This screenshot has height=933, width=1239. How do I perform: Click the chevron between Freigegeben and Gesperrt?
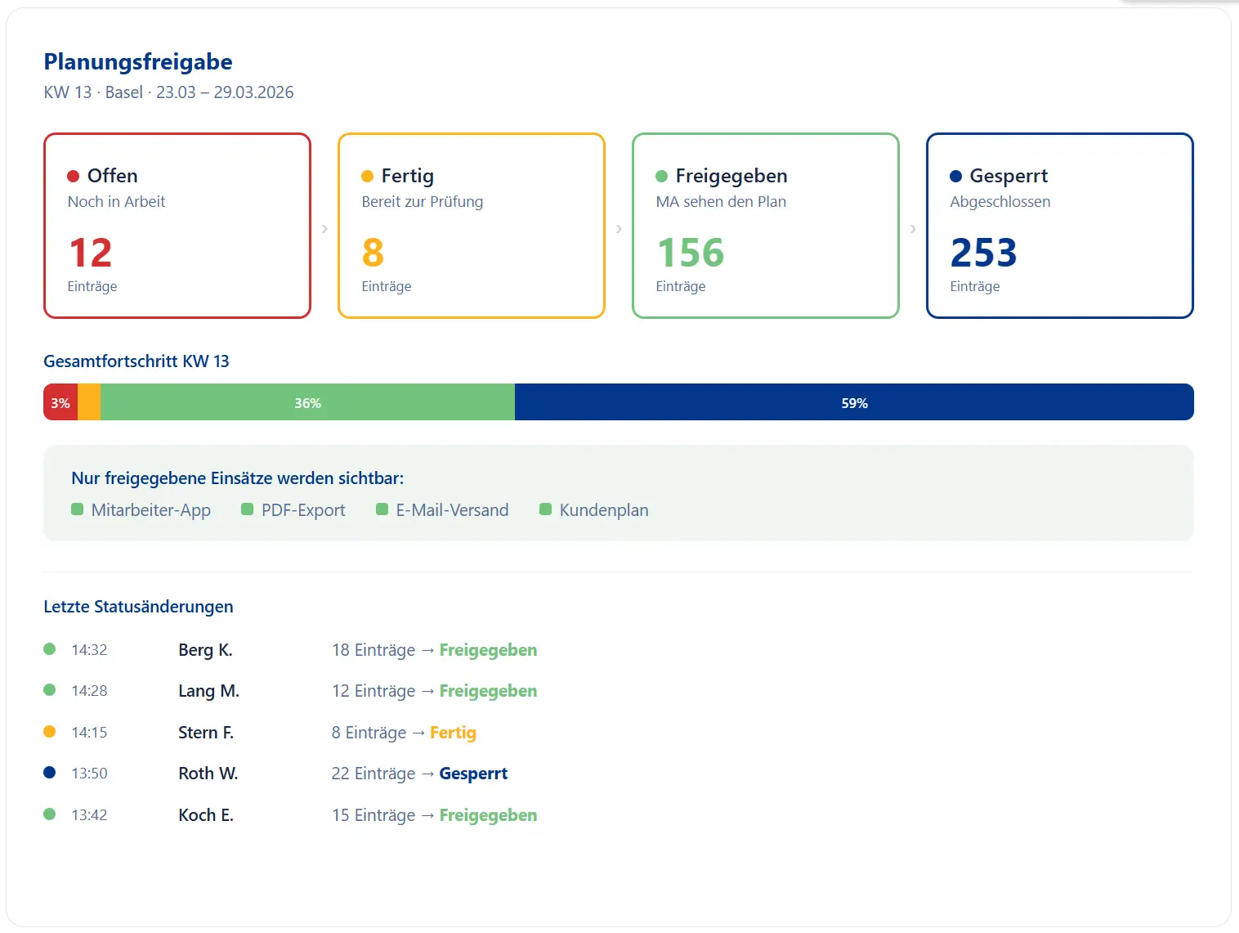point(913,229)
